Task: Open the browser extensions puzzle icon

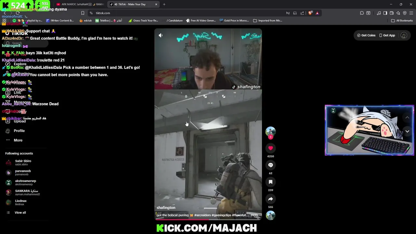Action: click(362, 13)
